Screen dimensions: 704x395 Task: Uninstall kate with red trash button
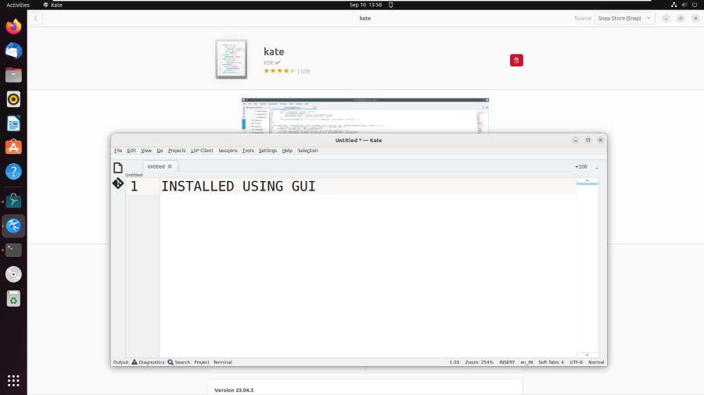pyautogui.click(x=516, y=60)
